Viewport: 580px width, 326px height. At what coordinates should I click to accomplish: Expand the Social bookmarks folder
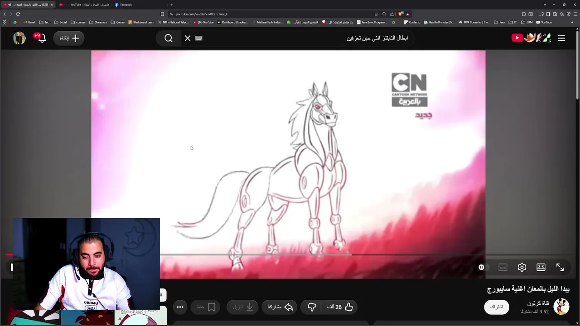60,22
